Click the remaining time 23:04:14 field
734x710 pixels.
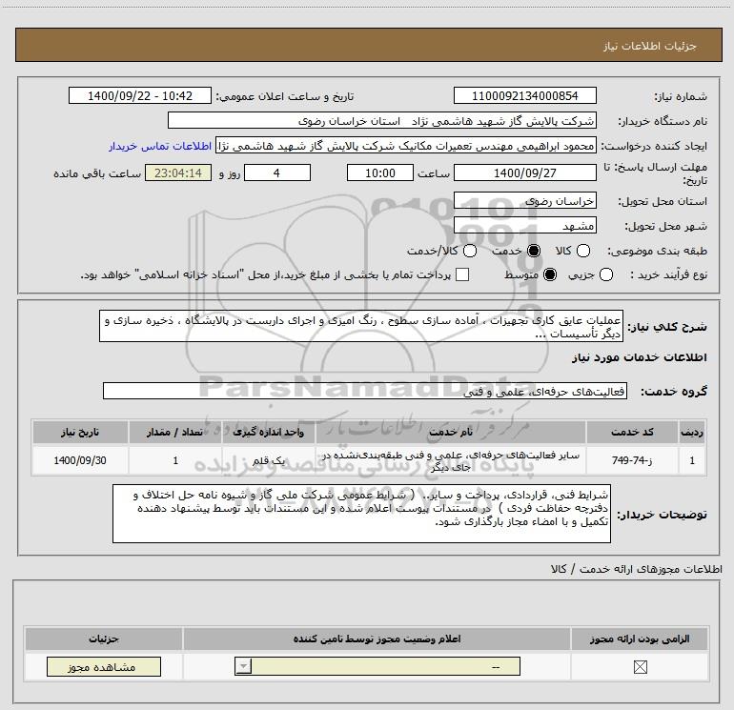point(178,172)
